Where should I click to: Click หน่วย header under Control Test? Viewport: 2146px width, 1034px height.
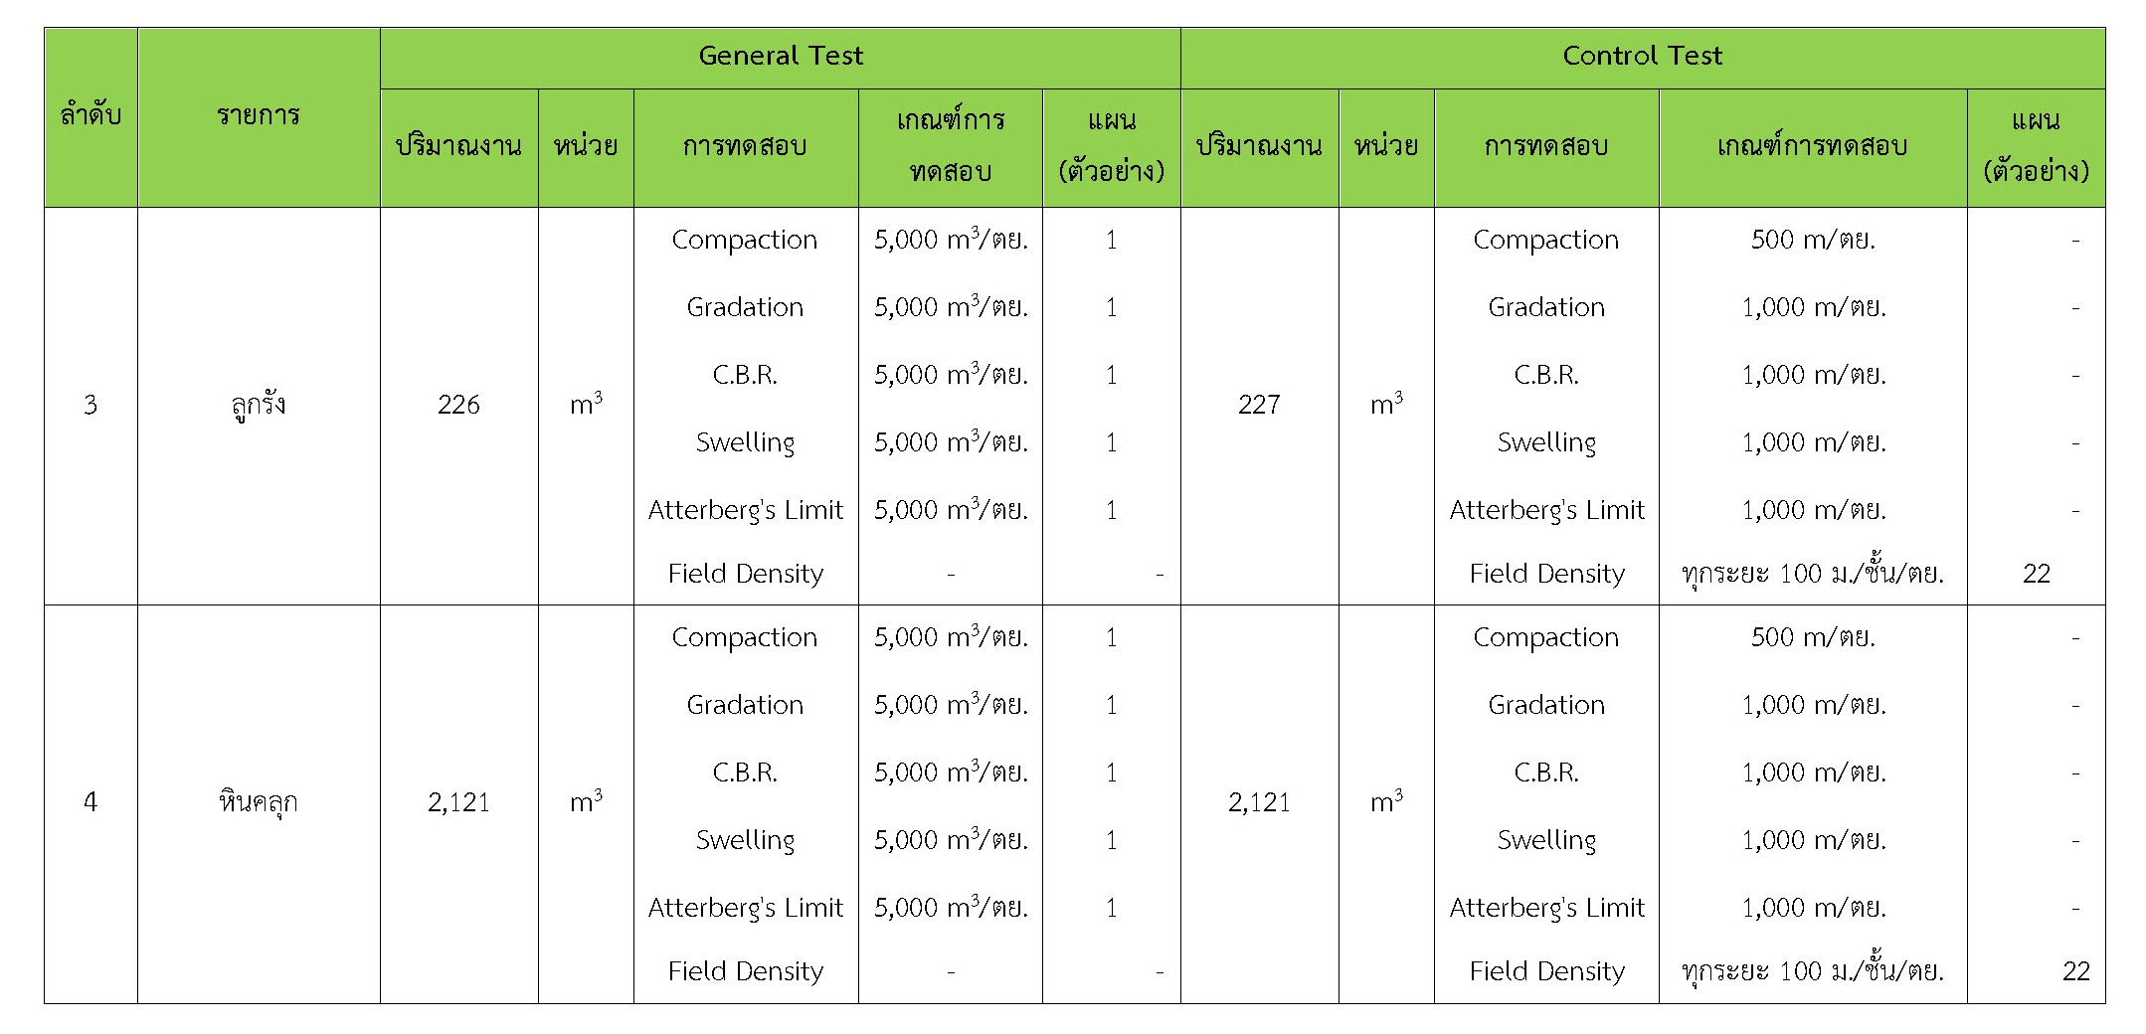coord(1386,147)
